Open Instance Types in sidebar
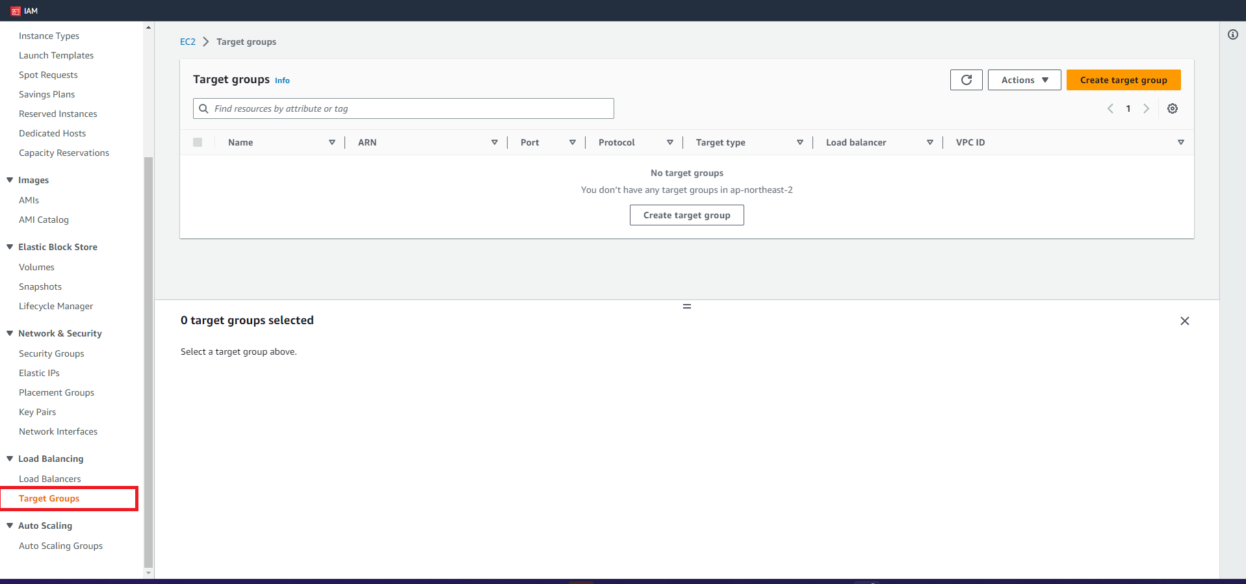 [x=49, y=36]
